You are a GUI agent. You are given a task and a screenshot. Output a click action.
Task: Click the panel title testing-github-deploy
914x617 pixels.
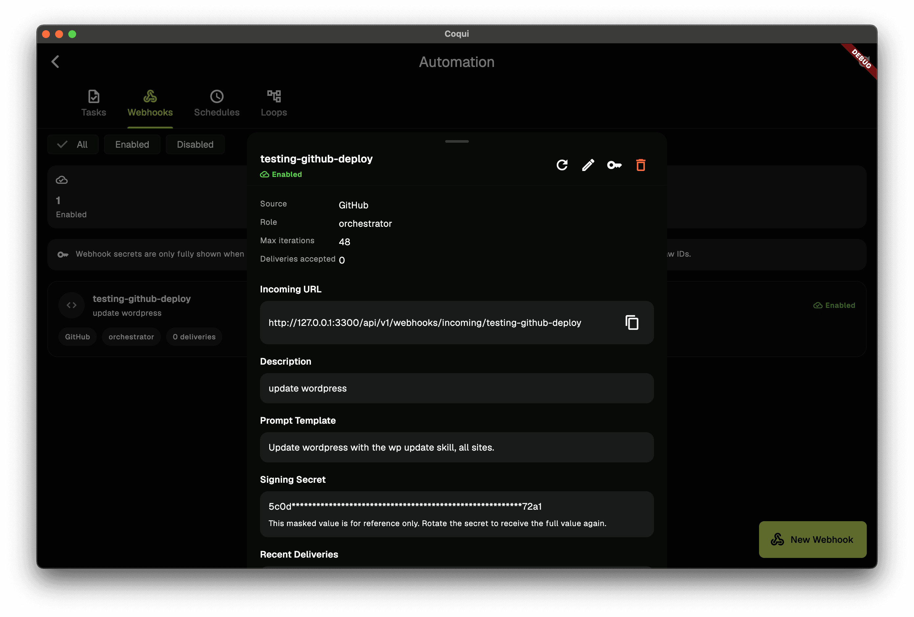pyautogui.click(x=316, y=159)
